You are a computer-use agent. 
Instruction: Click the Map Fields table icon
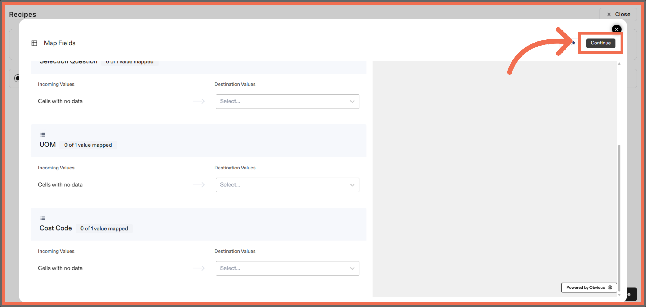tap(34, 43)
